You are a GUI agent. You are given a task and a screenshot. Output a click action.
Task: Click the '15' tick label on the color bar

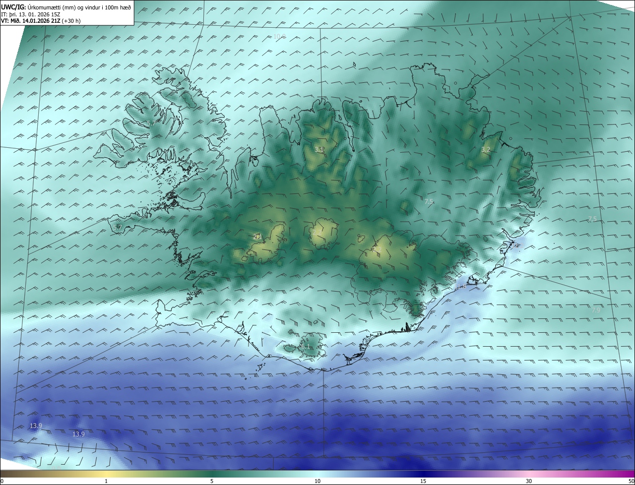coord(423,481)
